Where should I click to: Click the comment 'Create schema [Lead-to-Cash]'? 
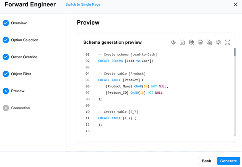coord(127,55)
